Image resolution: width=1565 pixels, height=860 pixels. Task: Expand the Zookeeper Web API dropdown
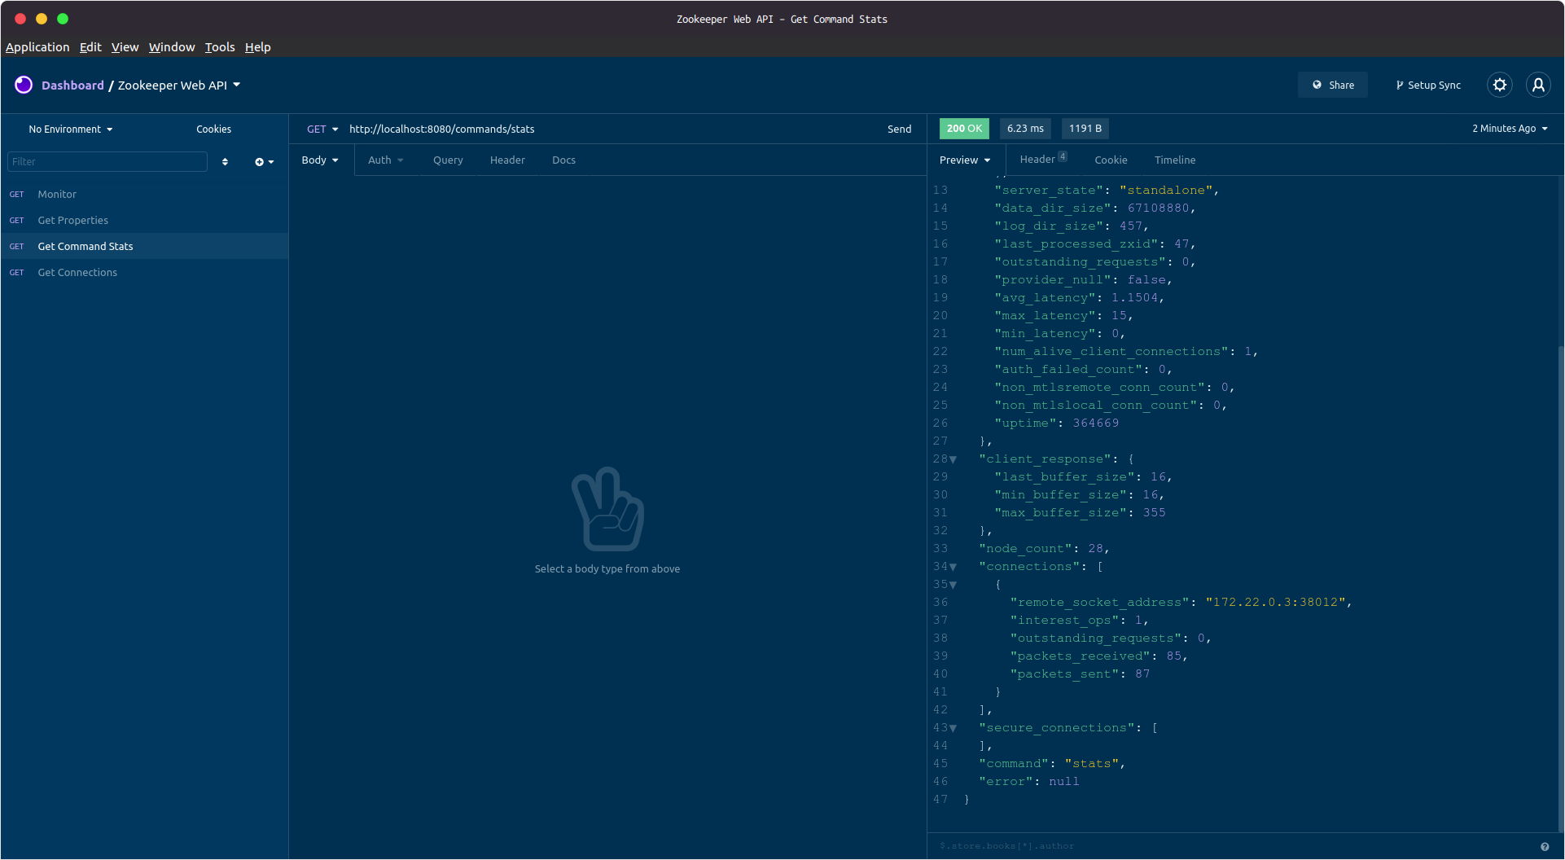point(179,85)
